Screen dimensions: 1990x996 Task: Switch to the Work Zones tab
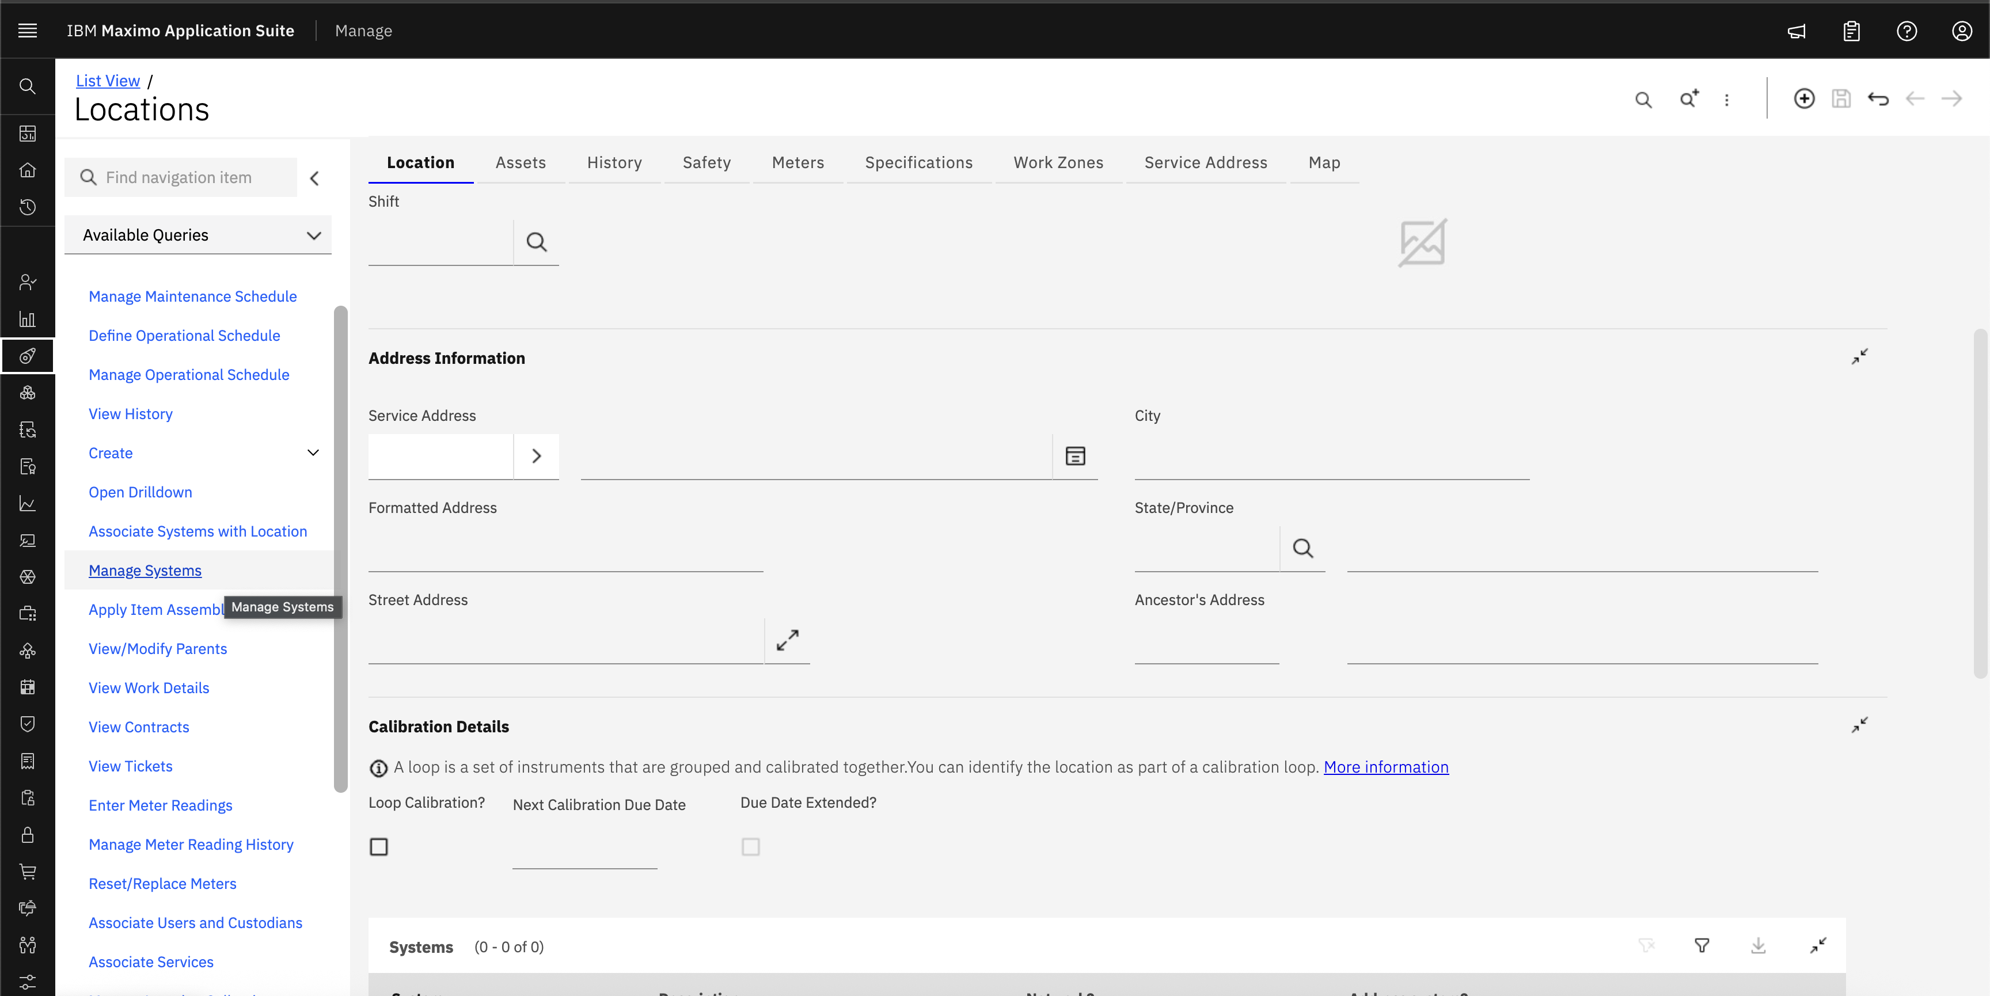pyautogui.click(x=1058, y=162)
